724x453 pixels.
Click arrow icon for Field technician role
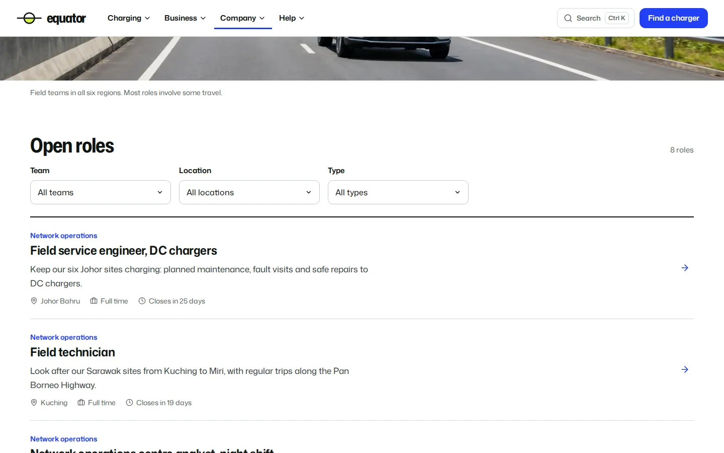pos(685,369)
